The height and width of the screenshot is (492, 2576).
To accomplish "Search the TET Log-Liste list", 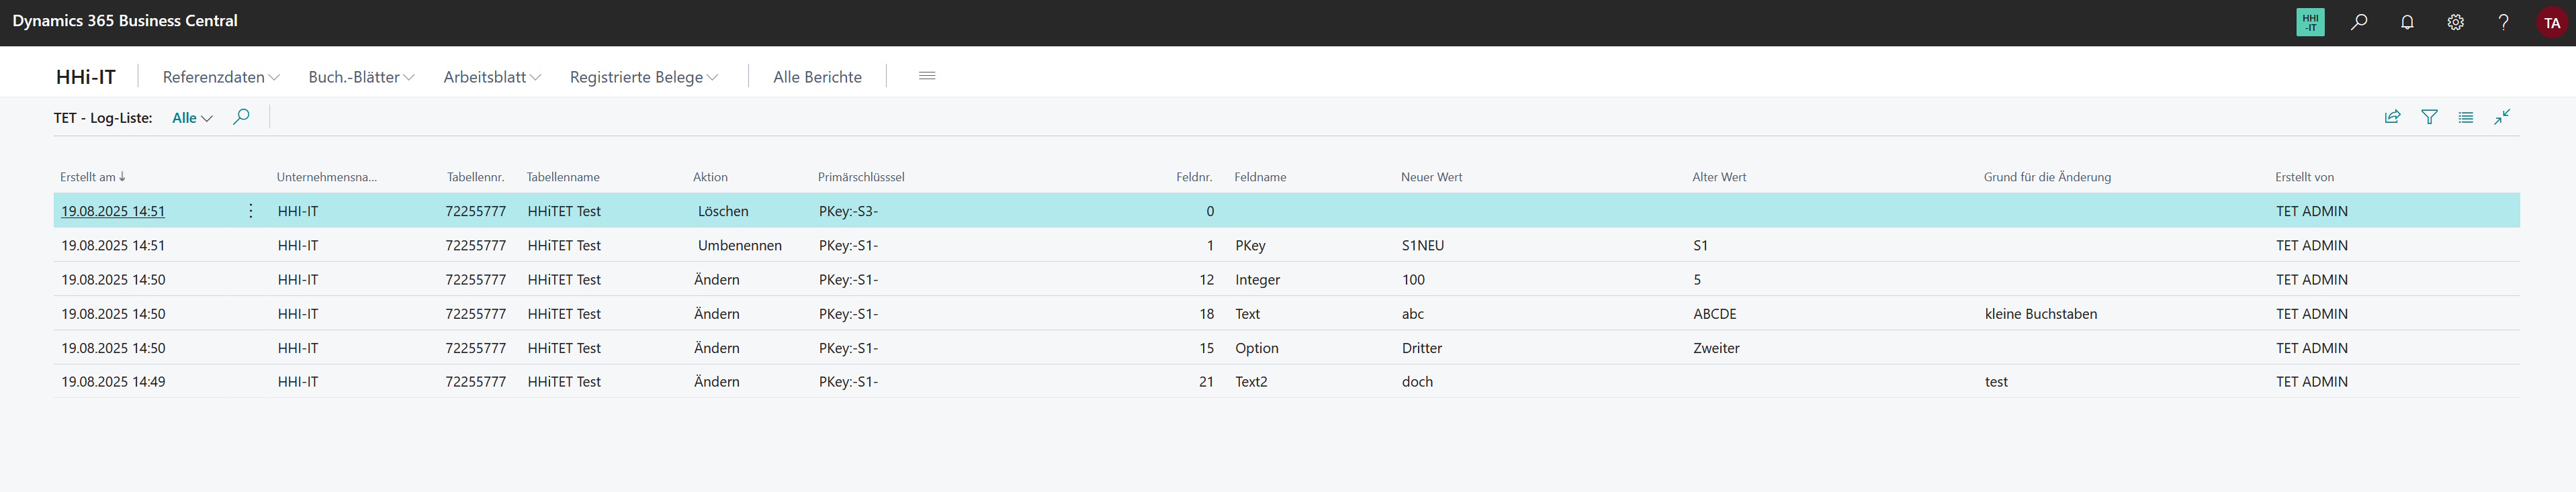I will point(241,117).
